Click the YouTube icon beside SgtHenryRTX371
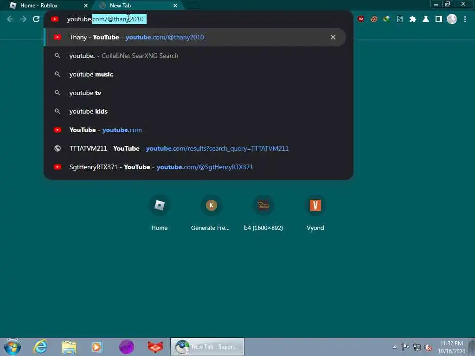The width and height of the screenshot is (475, 356). (57, 167)
